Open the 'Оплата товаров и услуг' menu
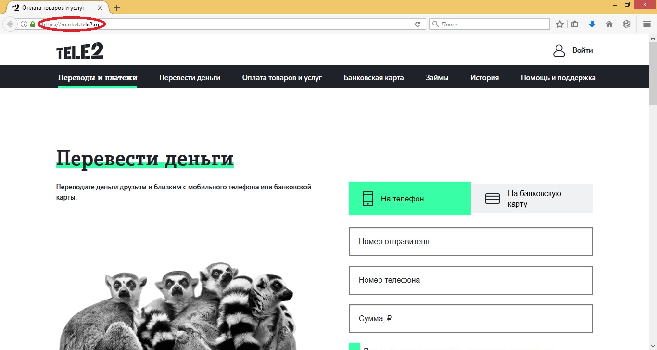This screenshot has height=350, width=657. tap(282, 77)
